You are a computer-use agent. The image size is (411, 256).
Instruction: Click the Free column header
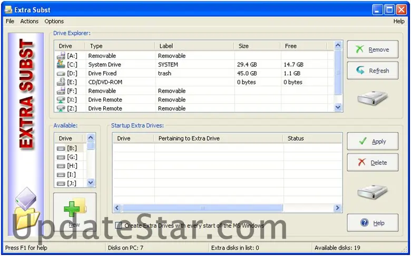304,46
